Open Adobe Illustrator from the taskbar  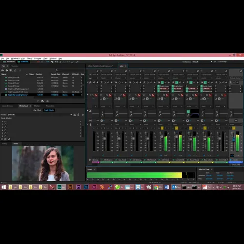(x=70, y=187)
